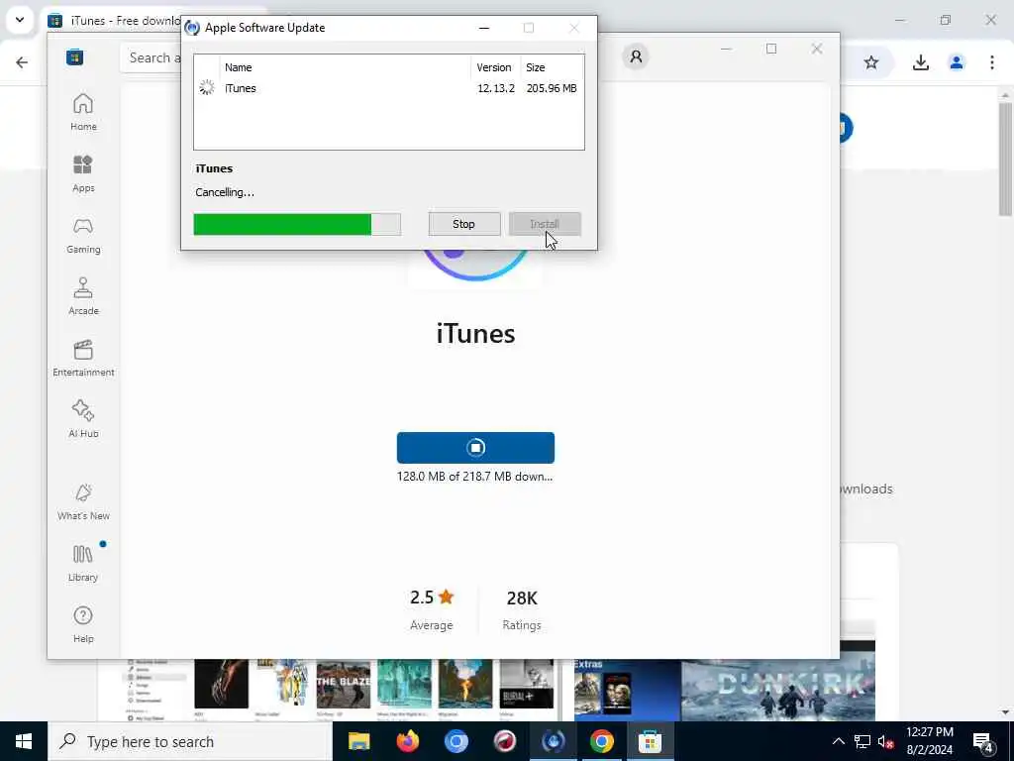Click The Blaze album thumbnail
This screenshot has width=1014, height=761.
344,684
